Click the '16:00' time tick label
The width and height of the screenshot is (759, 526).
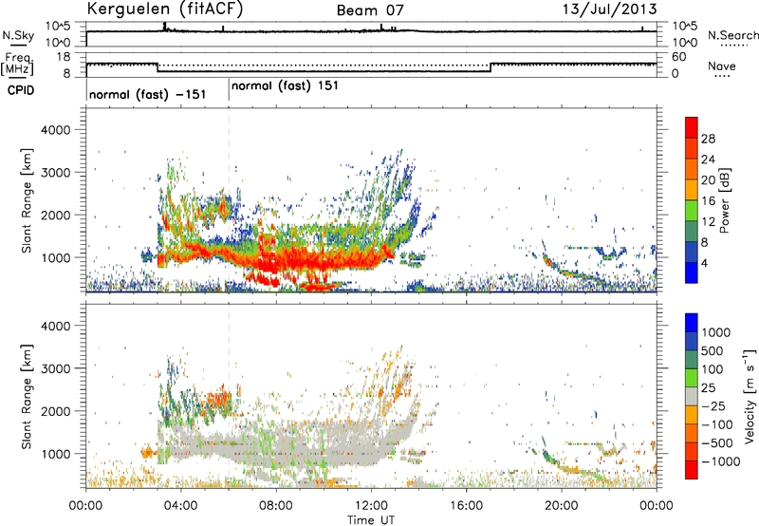click(x=466, y=506)
